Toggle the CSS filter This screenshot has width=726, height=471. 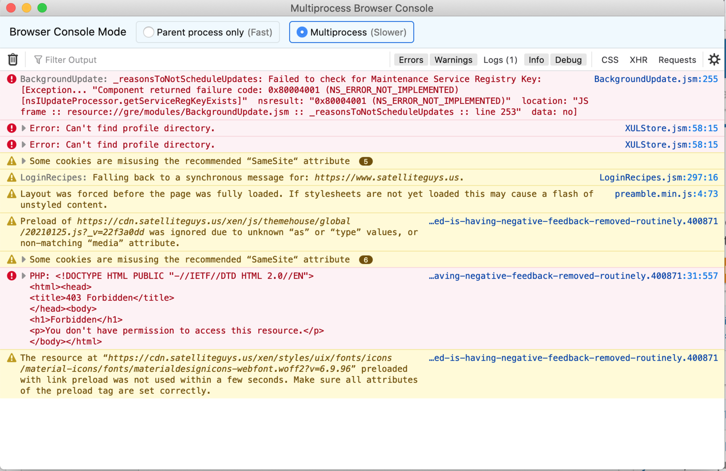point(610,60)
